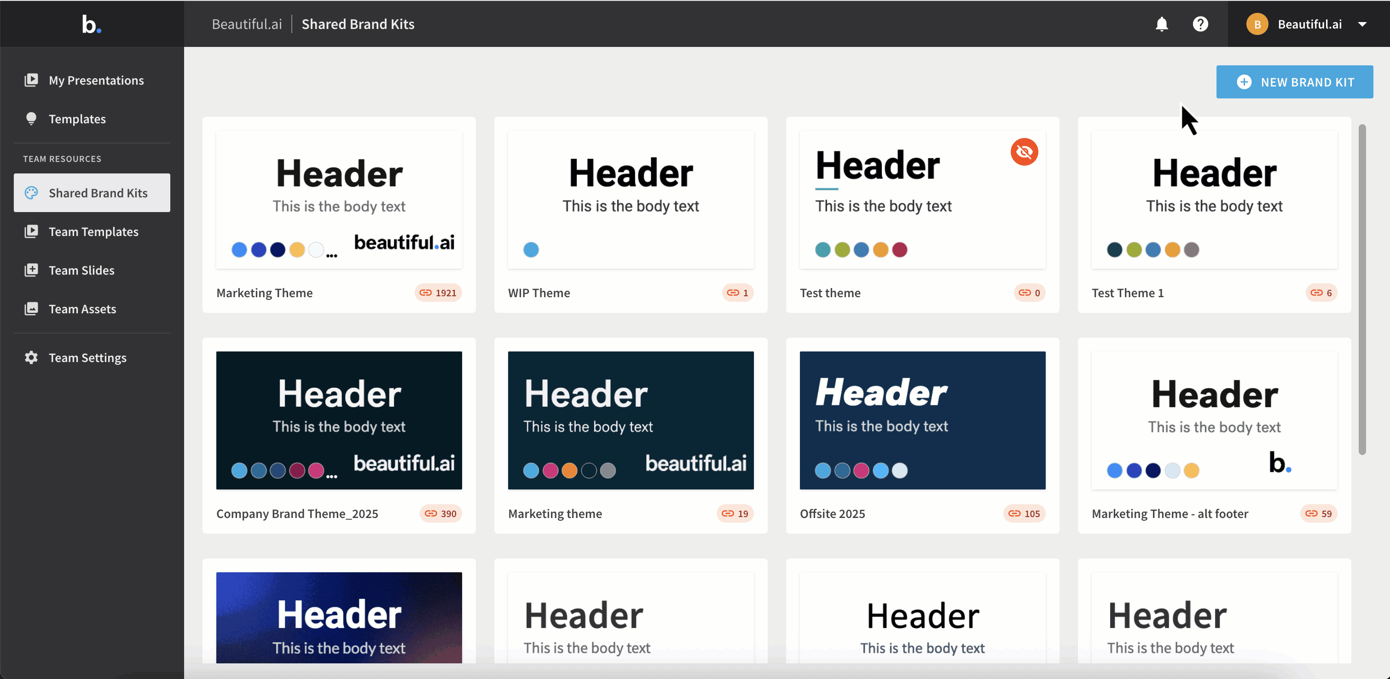Screen dimensions: 1390x679
Task: Click the WIP Theme name label
Action: pos(539,293)
